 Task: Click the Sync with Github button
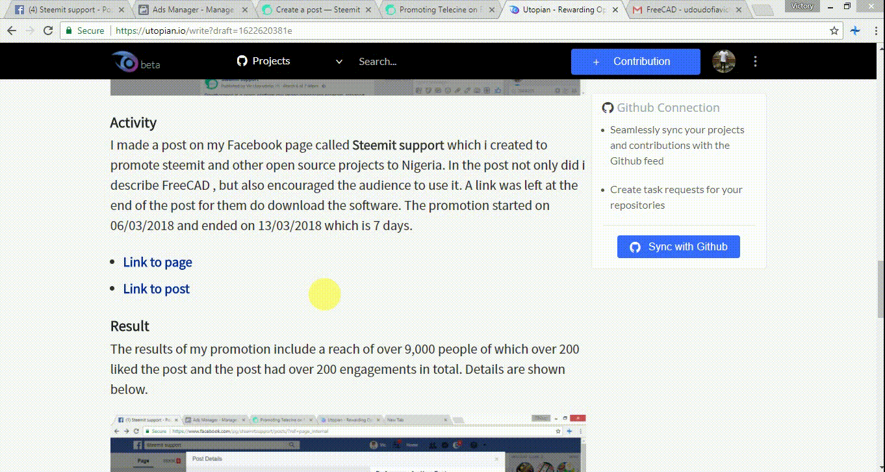678,247
